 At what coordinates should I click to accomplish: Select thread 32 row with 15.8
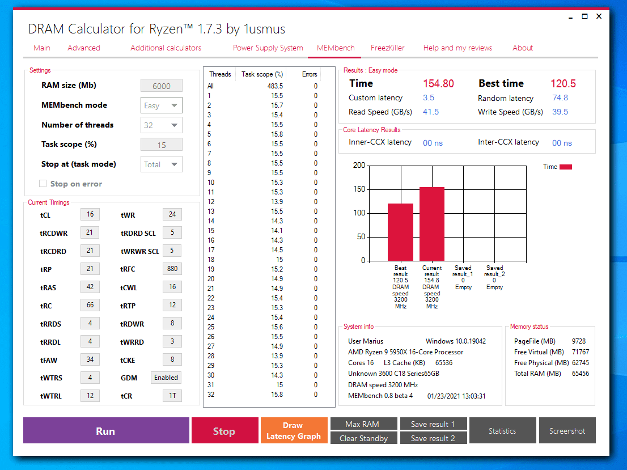(x=262, y=395)
